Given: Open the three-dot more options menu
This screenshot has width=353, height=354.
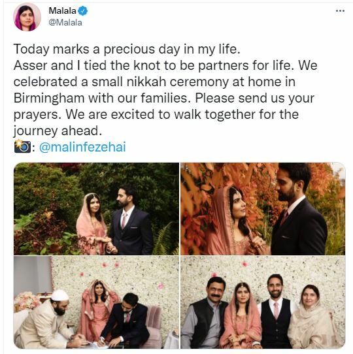Looking at the screenshot, I should [x=340, y=11].
